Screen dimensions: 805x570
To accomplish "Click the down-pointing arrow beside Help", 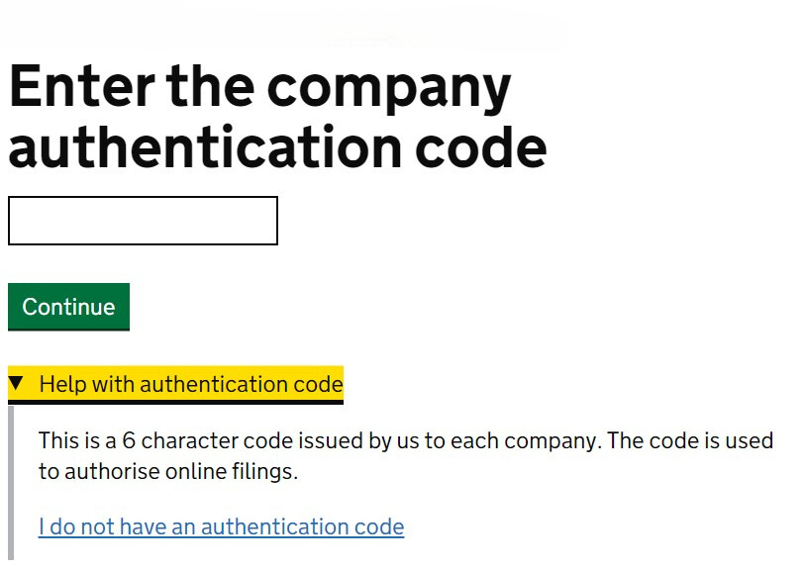I will (x=16, y=383).
